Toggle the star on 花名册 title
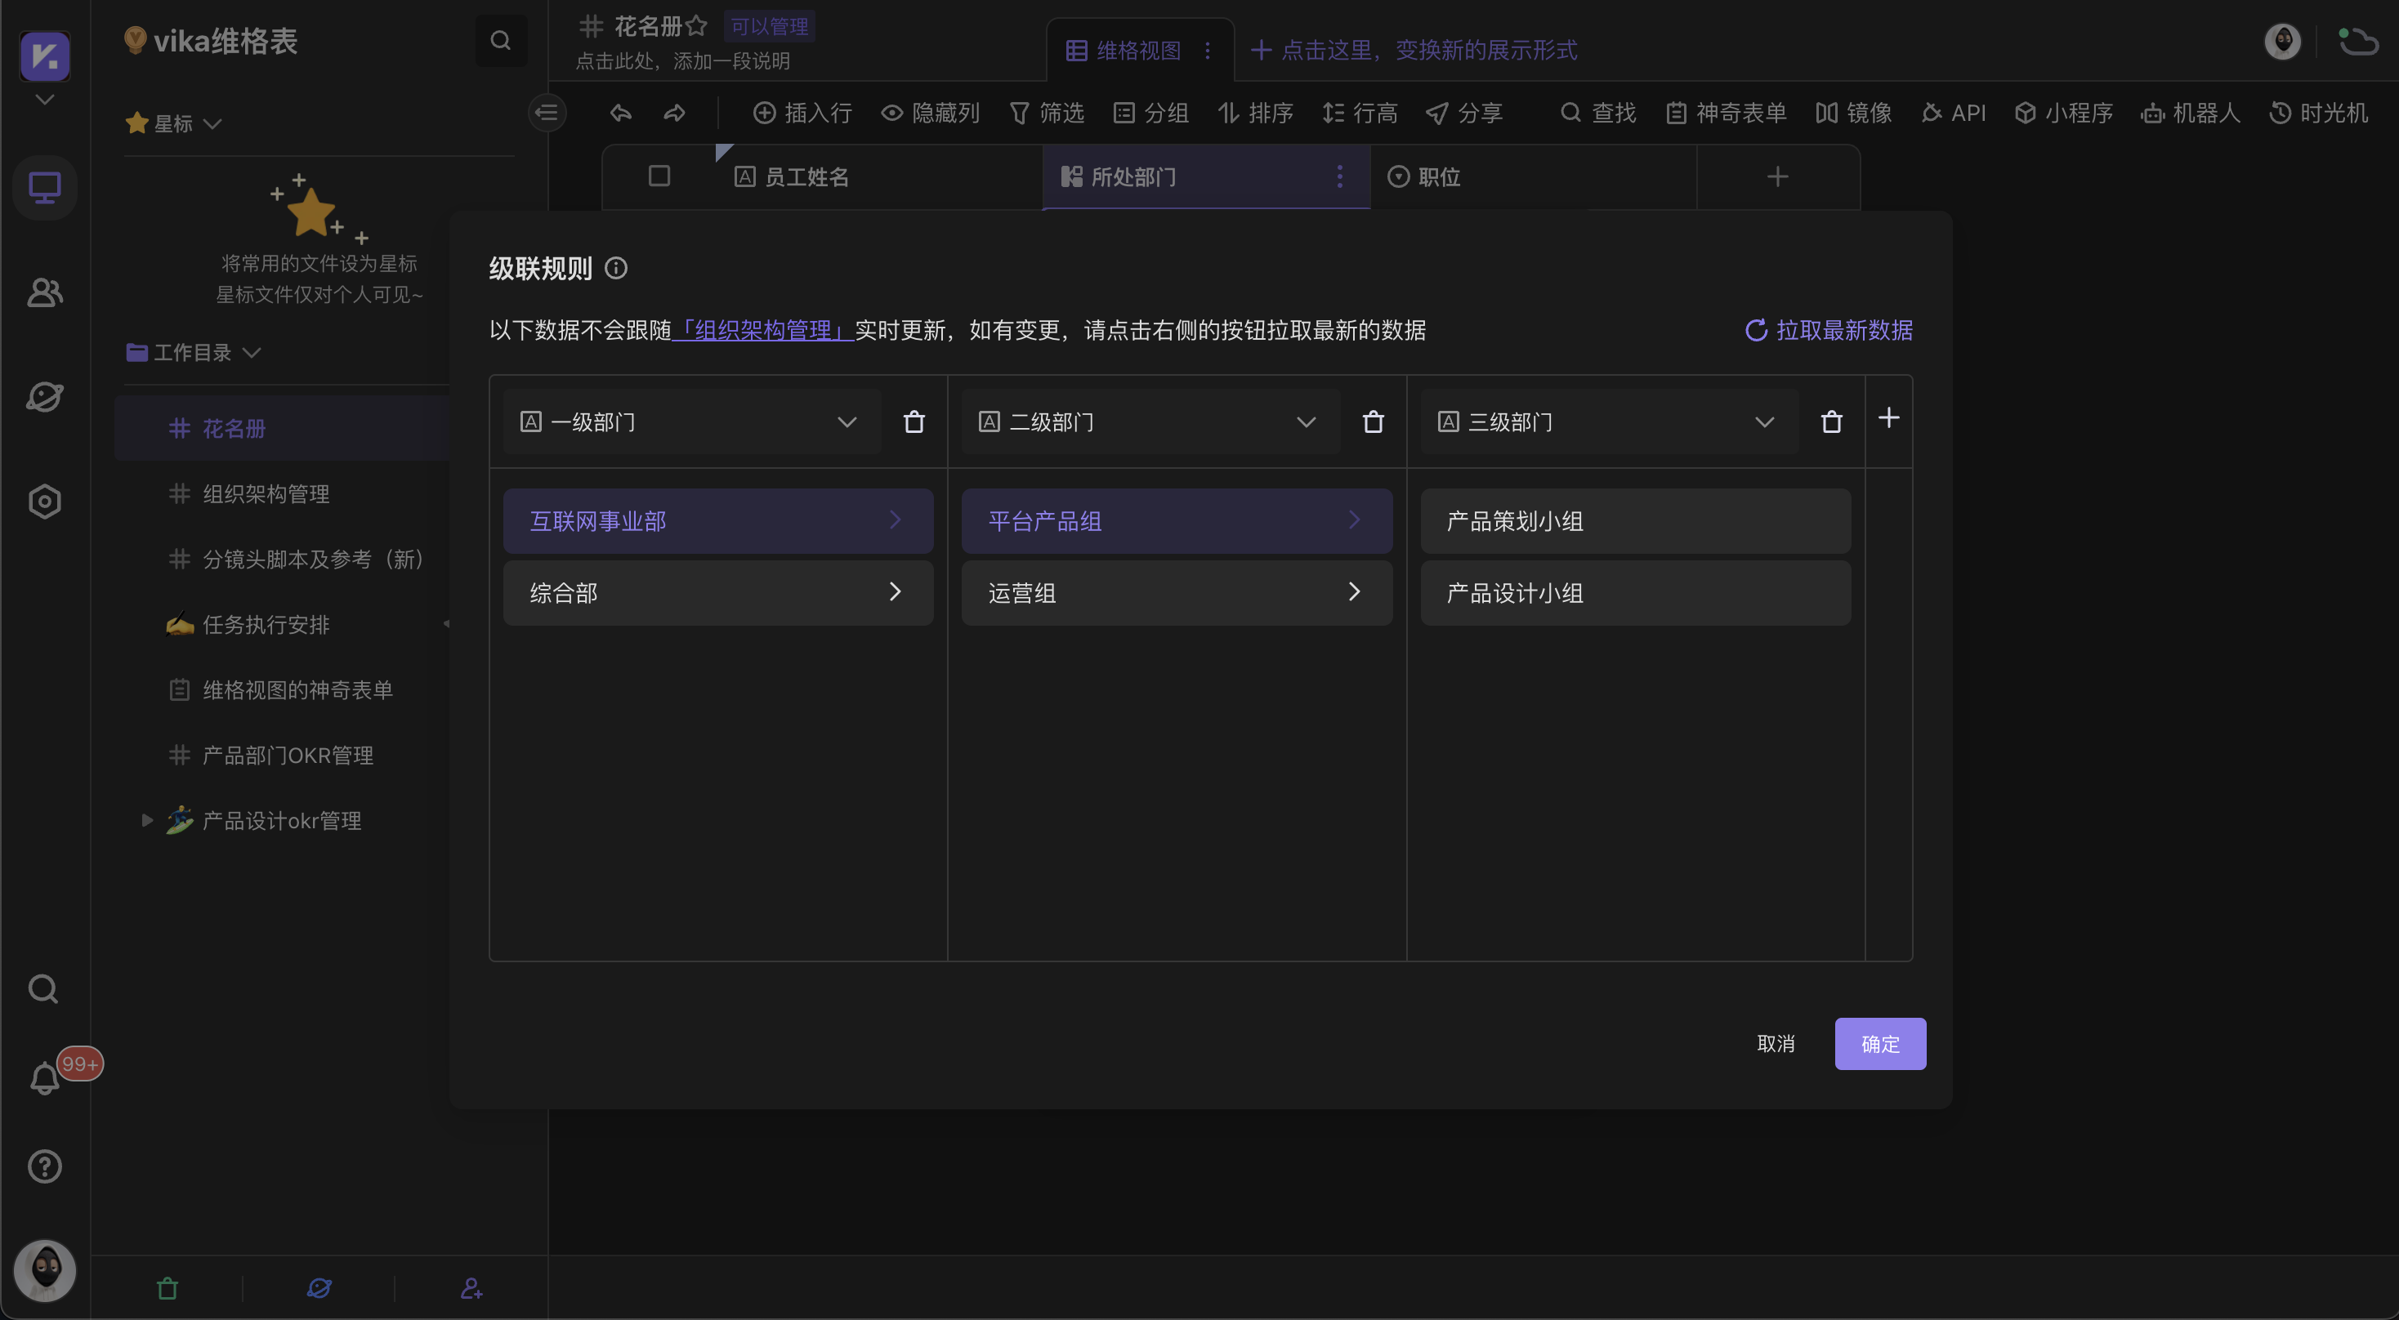 click(x=695, y=26)
